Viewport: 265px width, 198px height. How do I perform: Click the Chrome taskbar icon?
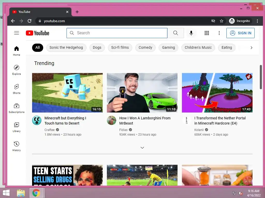coord(36,193)
